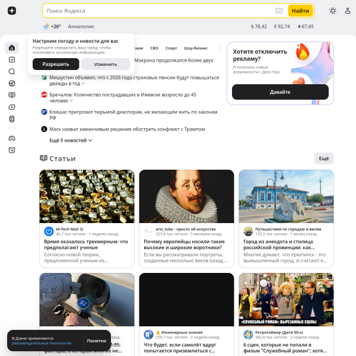Expand Ещё 5 новостей list

(71, 140)
